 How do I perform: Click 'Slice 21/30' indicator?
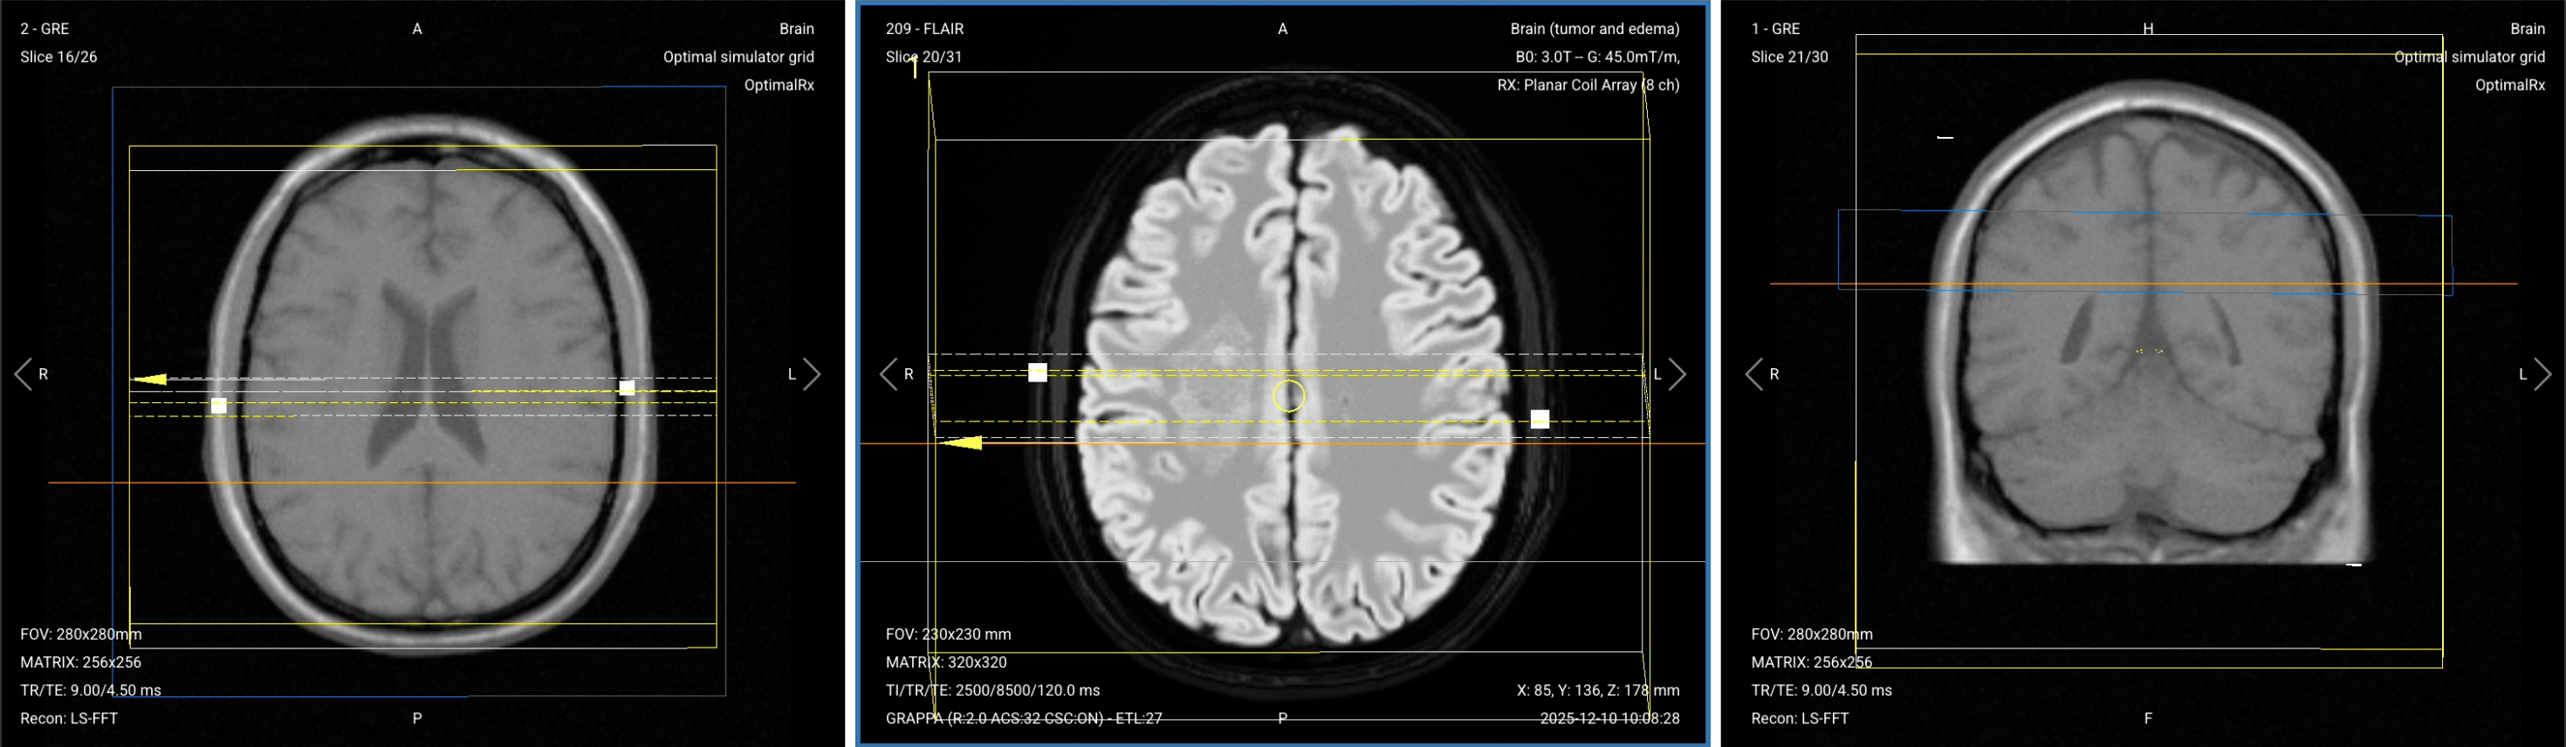pyautogui.click(x=1790, y=57)
